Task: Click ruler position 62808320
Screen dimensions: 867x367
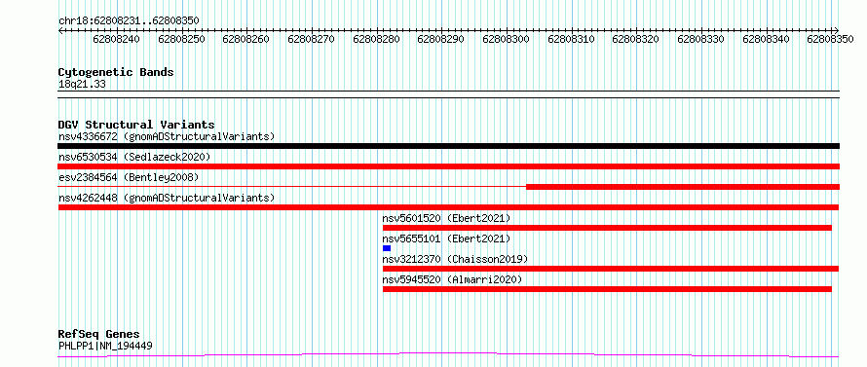Action: pyautogui.click(x=636, y=39)
